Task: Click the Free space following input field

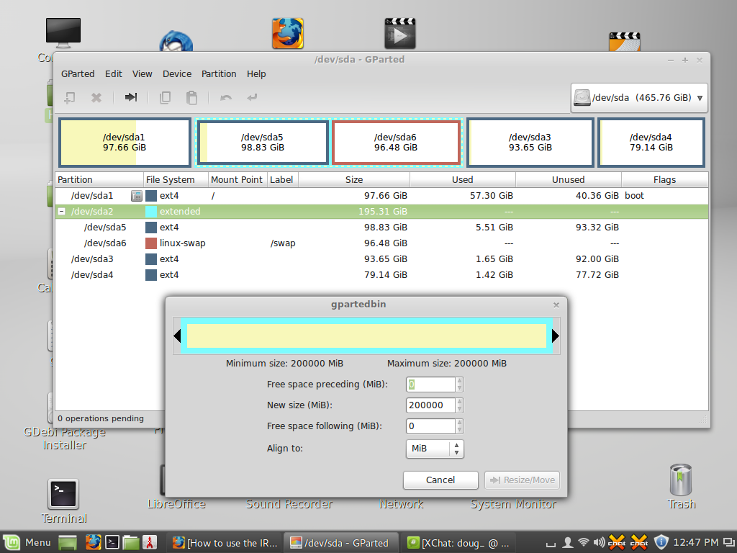Action: (x=430, y=426)
